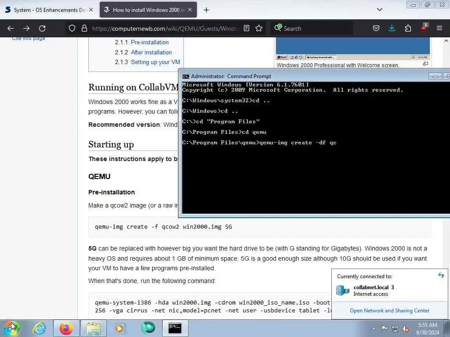Click the muted volume tray icon
The height and width of the screenshot is (337, 450).
click(x=406, y=329)
